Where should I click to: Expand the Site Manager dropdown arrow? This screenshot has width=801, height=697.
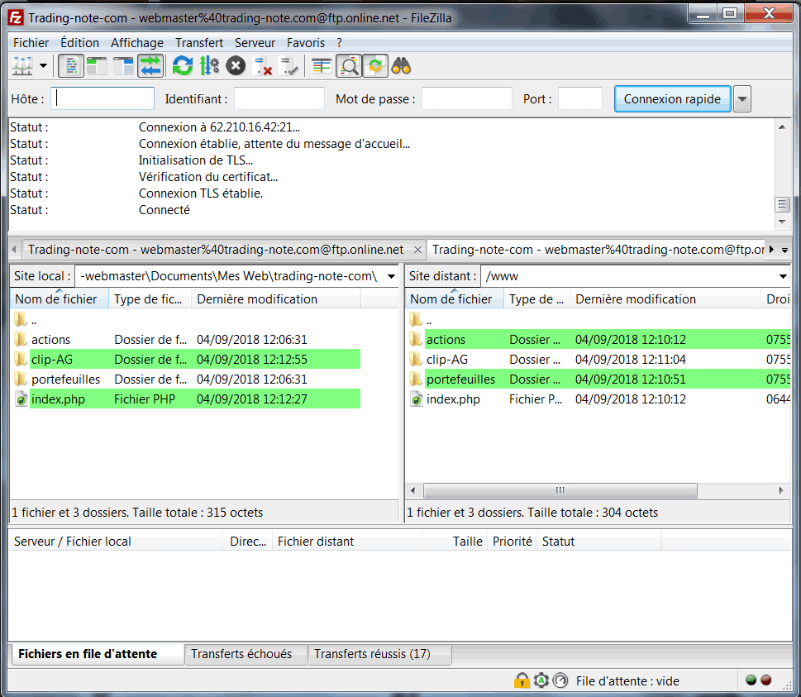pos(44,66)
